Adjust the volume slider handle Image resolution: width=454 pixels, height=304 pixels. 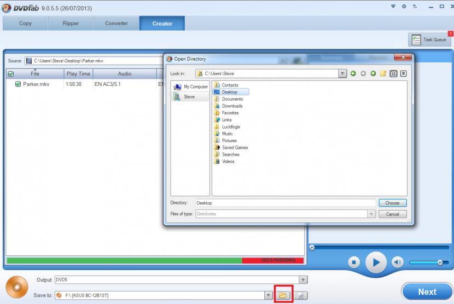tap(440, 262)
